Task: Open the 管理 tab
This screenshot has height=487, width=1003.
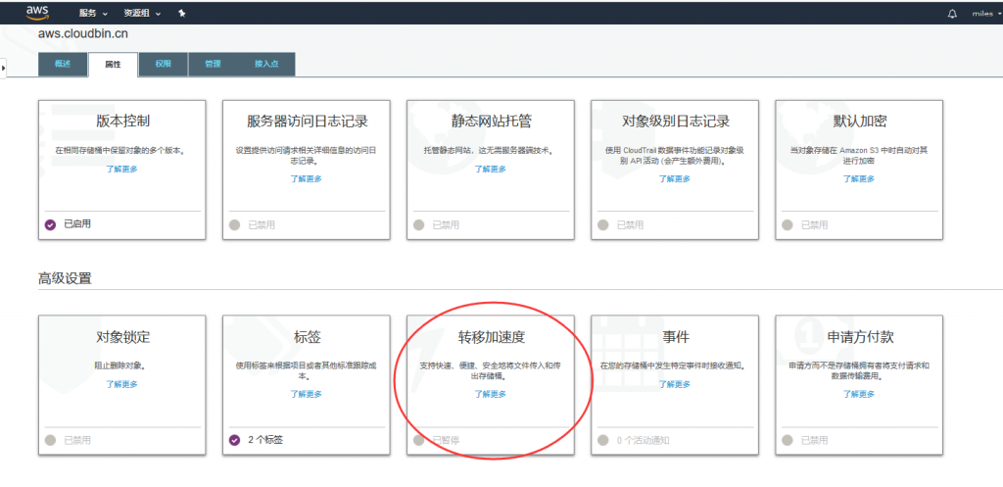Action: pyautogui.click(x=213, y=64)
